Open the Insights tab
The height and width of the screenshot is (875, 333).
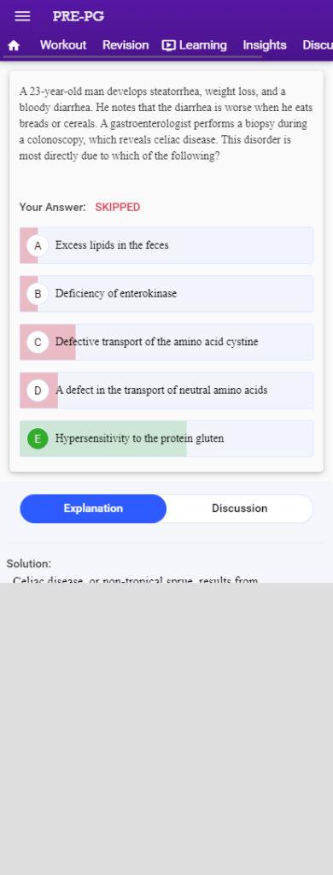tap(265, 45)
